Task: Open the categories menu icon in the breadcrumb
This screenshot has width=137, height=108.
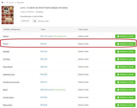Action: (7, 2)
